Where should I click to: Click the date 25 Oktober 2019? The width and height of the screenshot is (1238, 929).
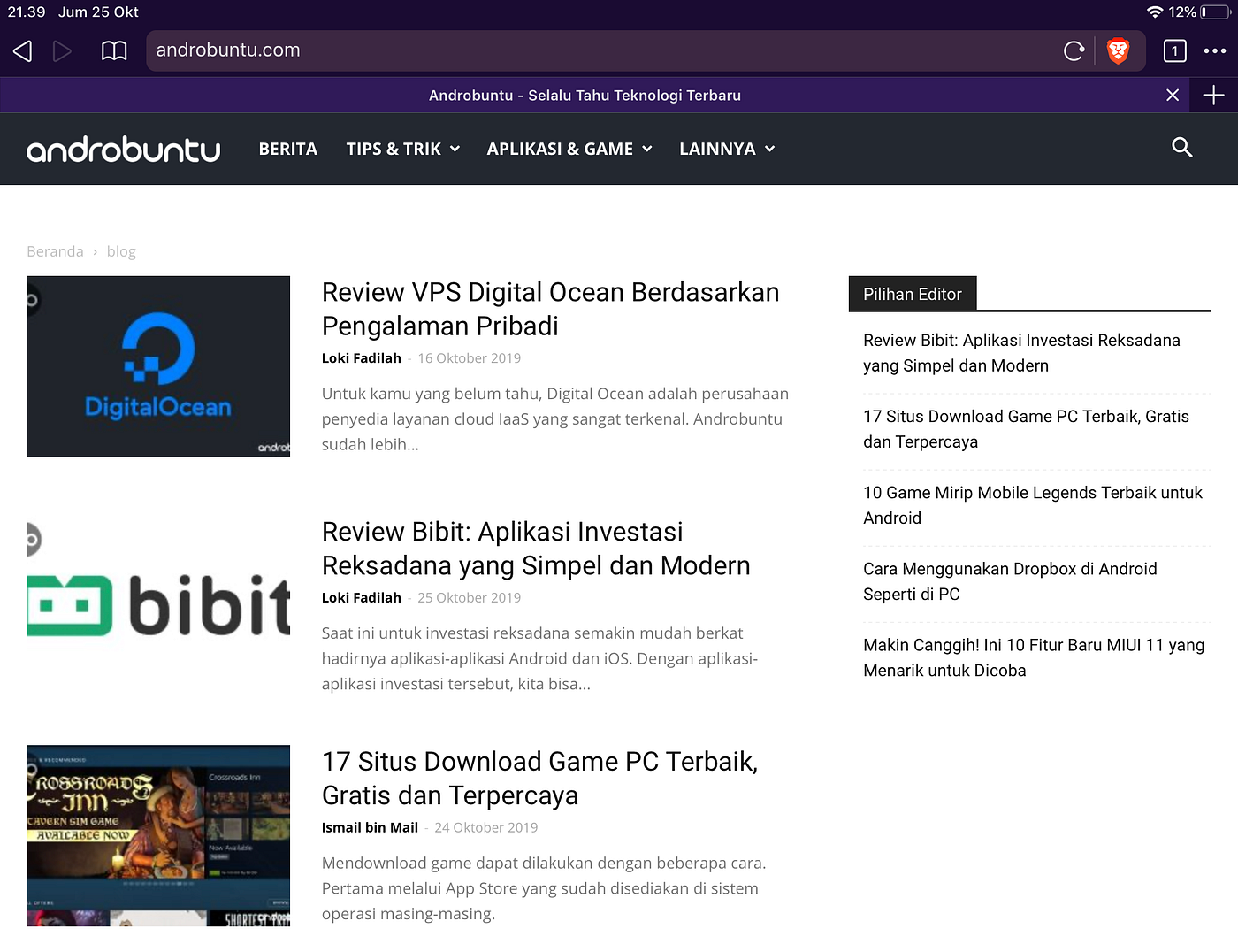pos(469,598)
